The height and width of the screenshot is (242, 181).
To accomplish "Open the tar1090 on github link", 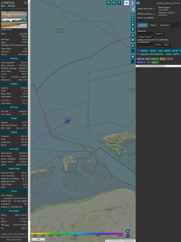I will tap(168, 3).
